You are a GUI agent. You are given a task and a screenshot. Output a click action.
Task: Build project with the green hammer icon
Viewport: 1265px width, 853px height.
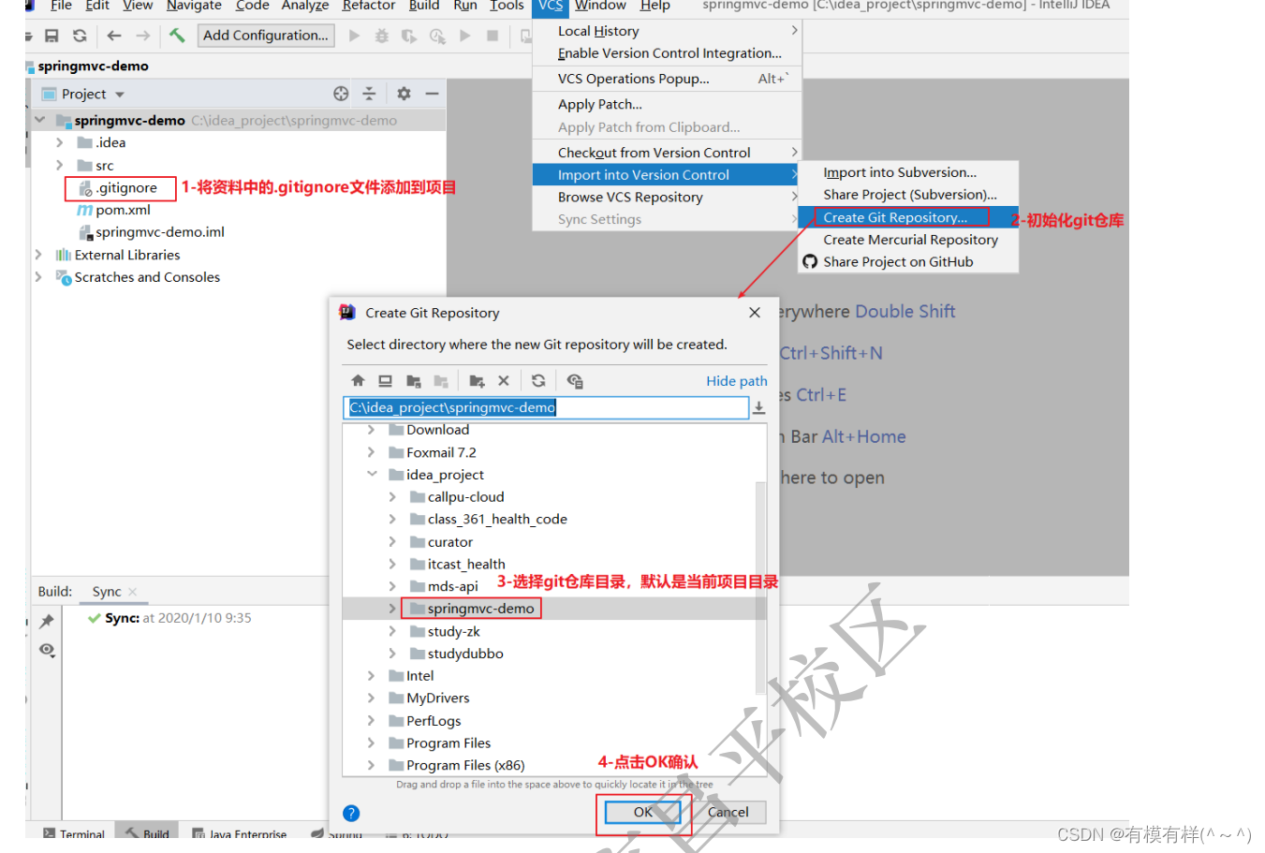tap(177, 36)
